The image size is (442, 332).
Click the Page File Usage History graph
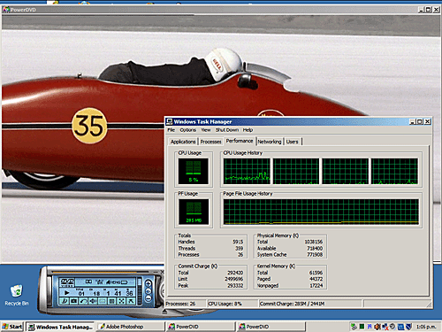tap(321, 212)
